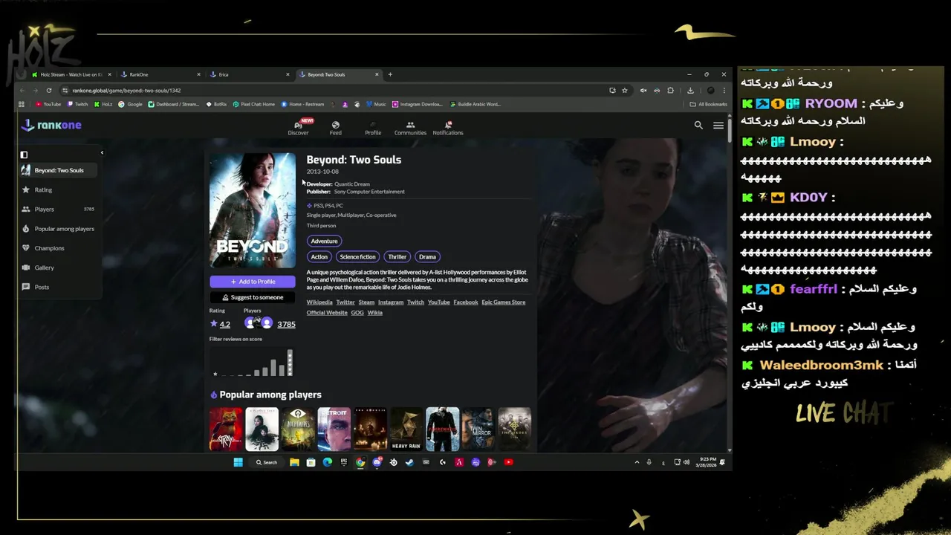
Task: Open the Quantic Dream developer link
Action: pyautogui.click(x=351, y=184)
